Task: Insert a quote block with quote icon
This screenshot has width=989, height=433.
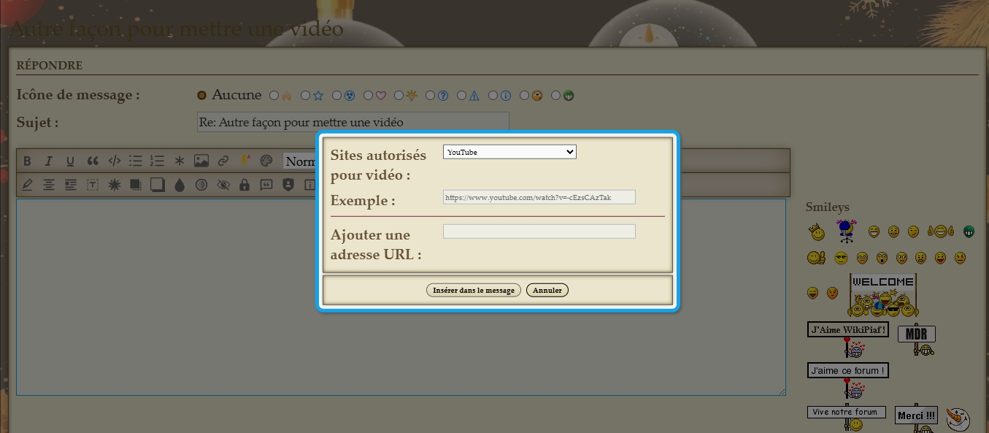Action: pos(93,161)
